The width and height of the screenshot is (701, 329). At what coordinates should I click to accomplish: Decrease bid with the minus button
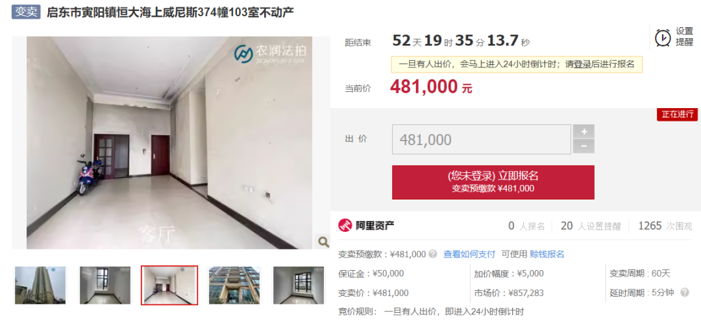(x=584, y=146)
